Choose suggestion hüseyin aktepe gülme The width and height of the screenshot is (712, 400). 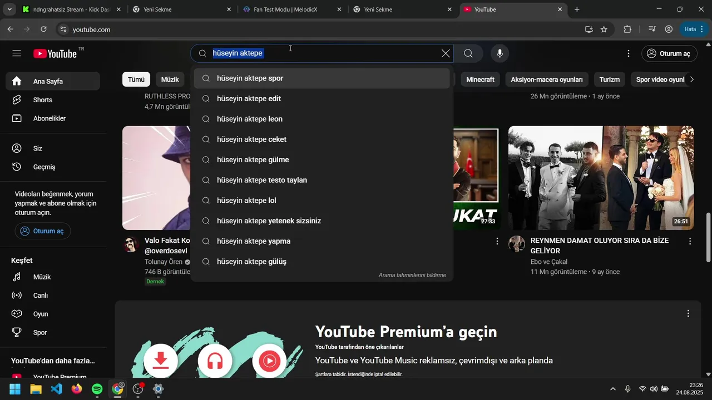click(322, 160)
